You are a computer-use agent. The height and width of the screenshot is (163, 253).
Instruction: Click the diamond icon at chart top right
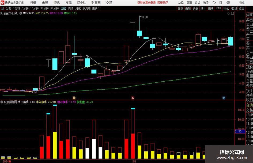tap(228, 13)
